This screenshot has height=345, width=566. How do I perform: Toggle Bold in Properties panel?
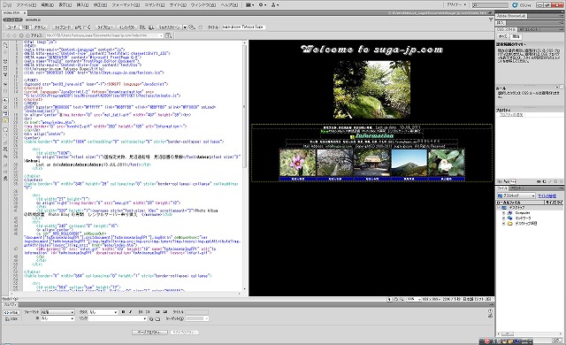(123, 311)
